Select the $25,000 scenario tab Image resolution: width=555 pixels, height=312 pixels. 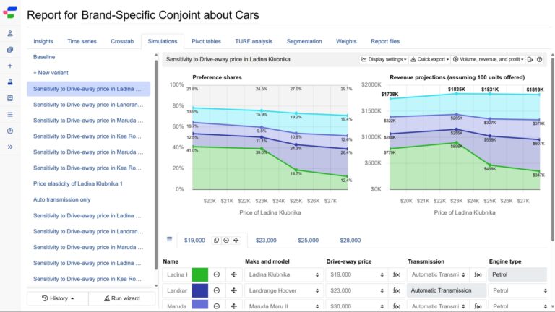308,240
